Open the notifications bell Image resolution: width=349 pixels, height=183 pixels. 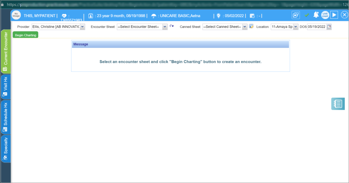(316, 15)
